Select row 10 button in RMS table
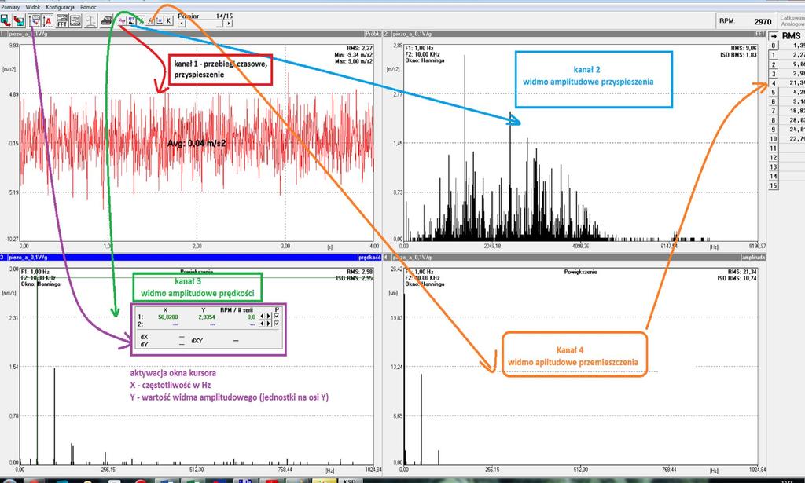Image resolution: width=805 pixels, height=483 pixels. [x=774, y=139]
